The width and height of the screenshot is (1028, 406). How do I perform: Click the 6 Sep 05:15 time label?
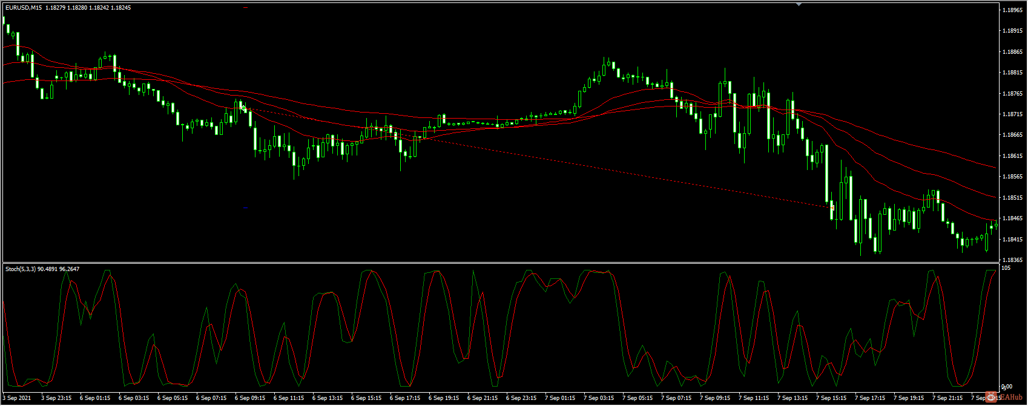click(173, 398)
